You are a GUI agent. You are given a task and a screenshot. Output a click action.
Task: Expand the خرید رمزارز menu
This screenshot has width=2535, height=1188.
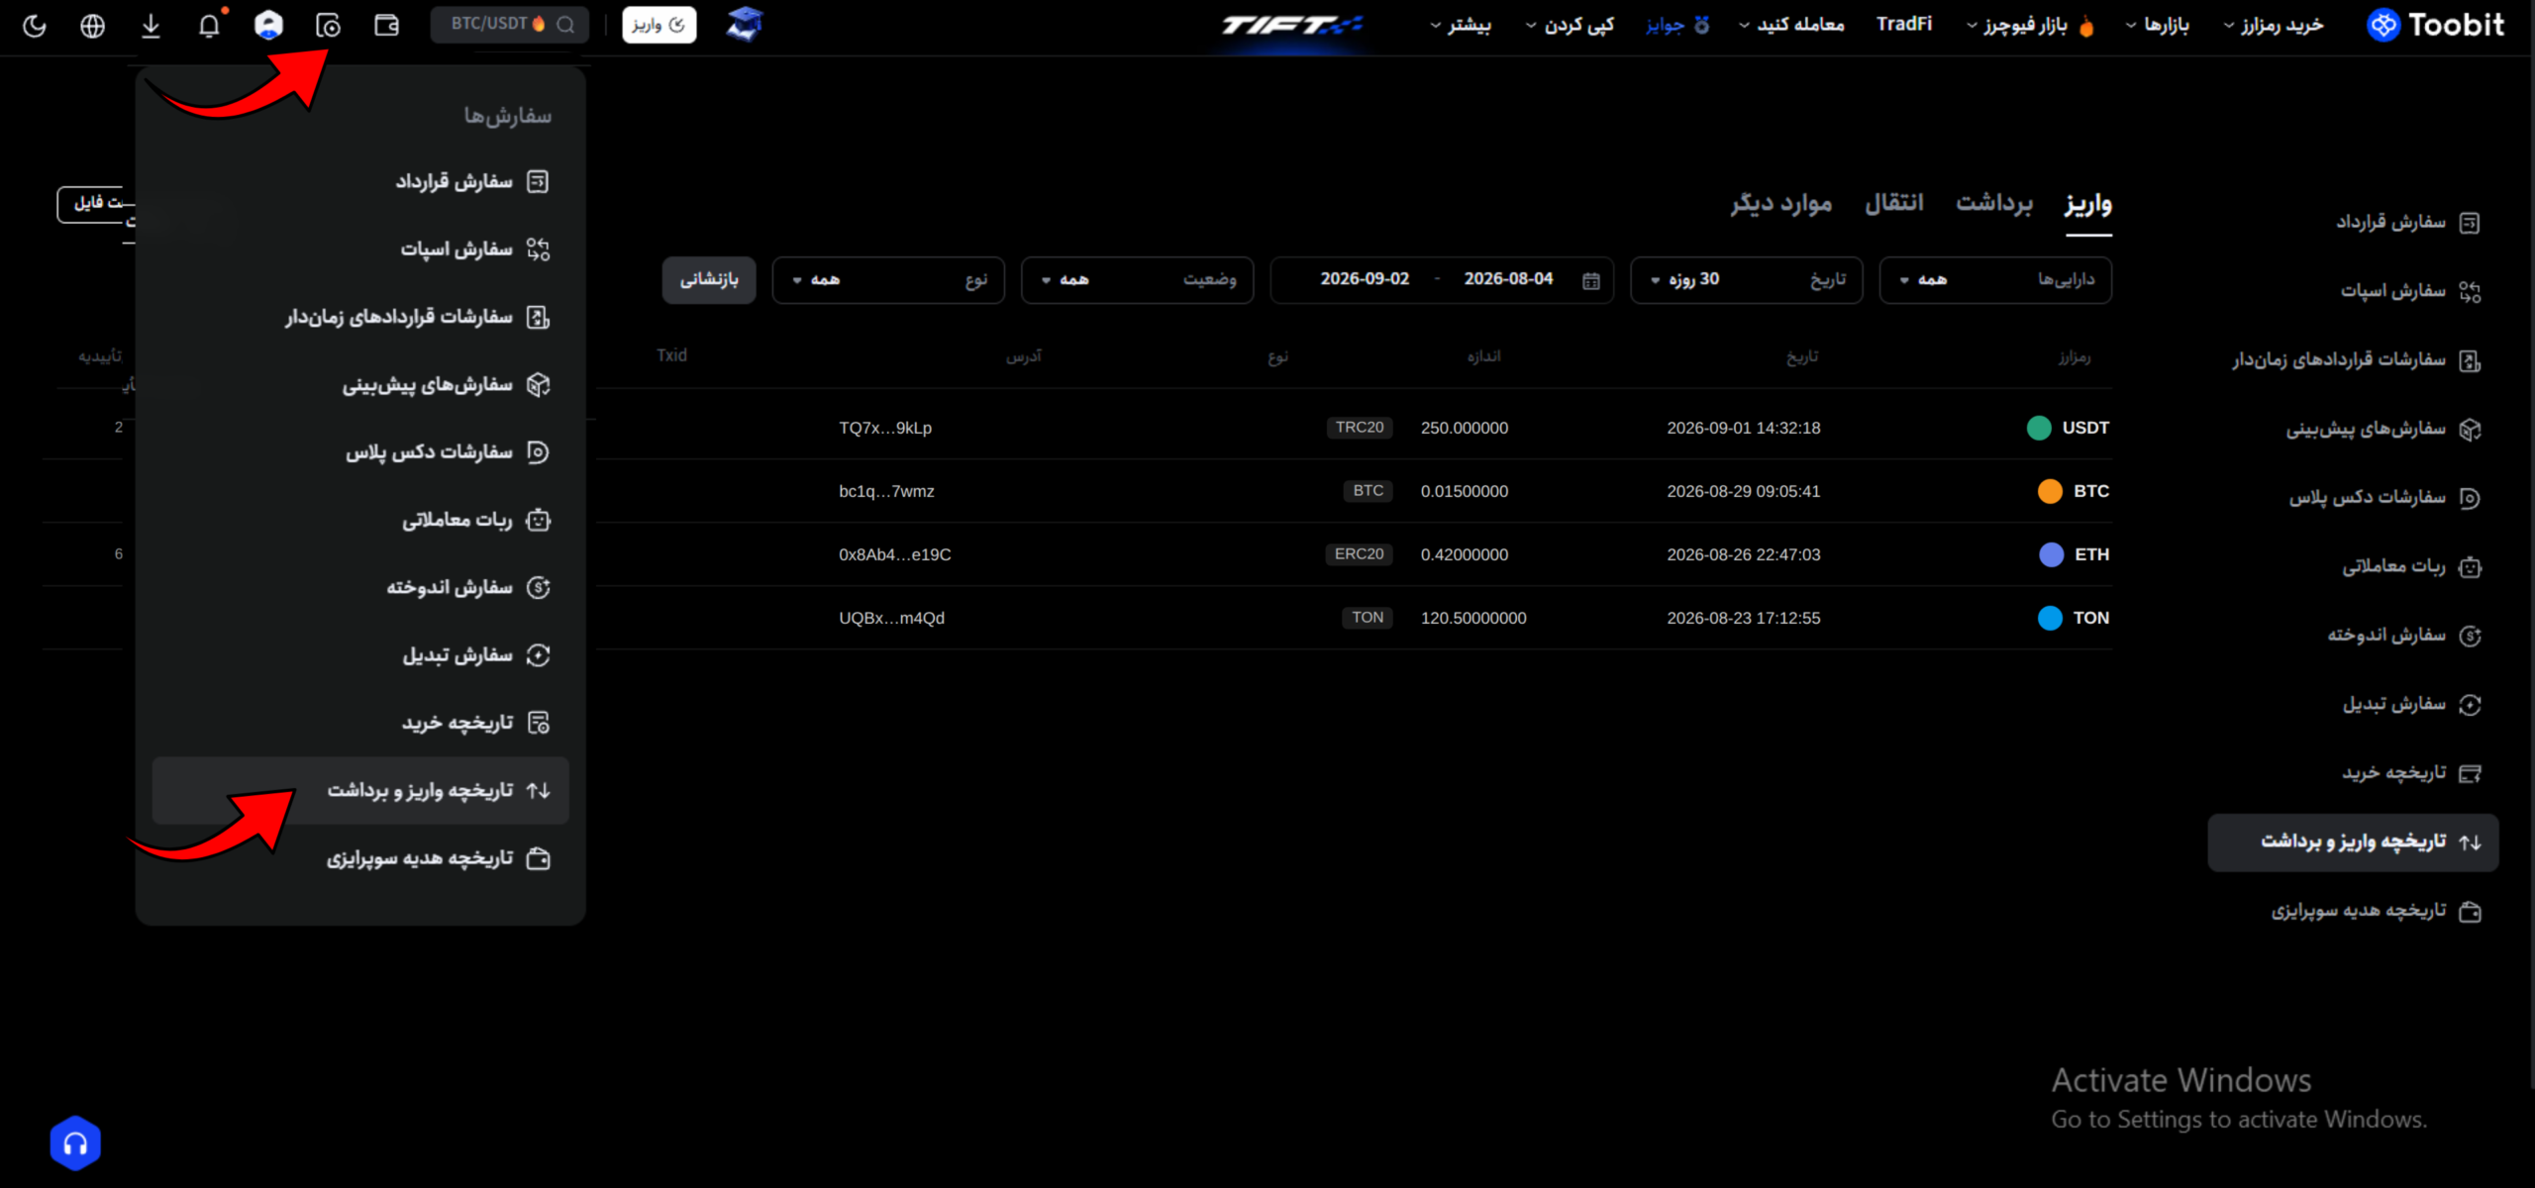[x=2274, y=25]
